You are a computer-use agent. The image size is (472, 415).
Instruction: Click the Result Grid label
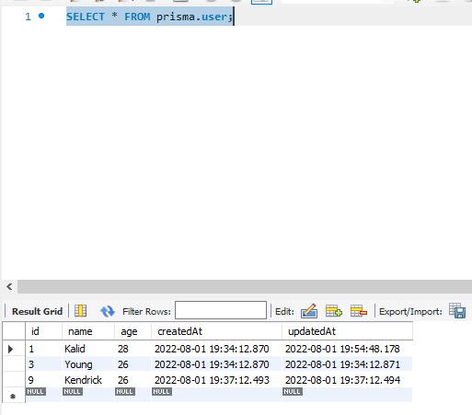click(x=37, y=311)
